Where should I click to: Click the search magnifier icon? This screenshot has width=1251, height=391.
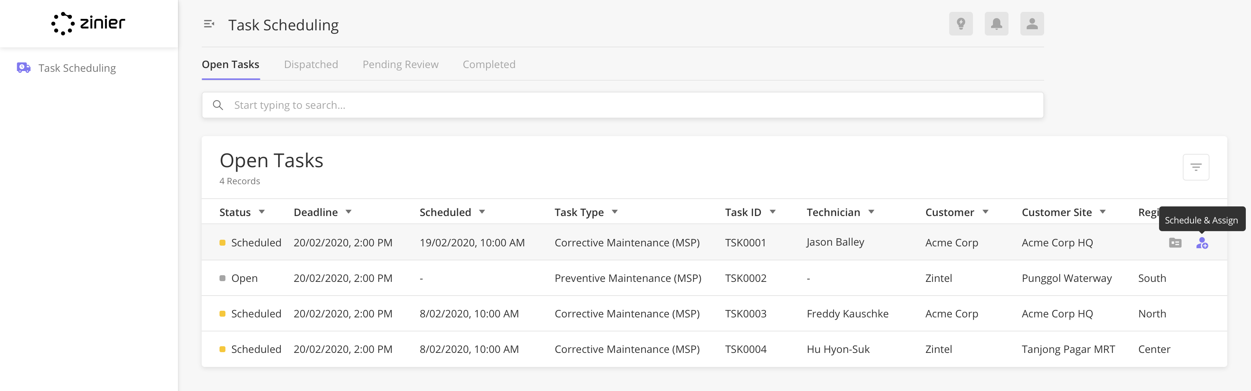pos(218,105)
